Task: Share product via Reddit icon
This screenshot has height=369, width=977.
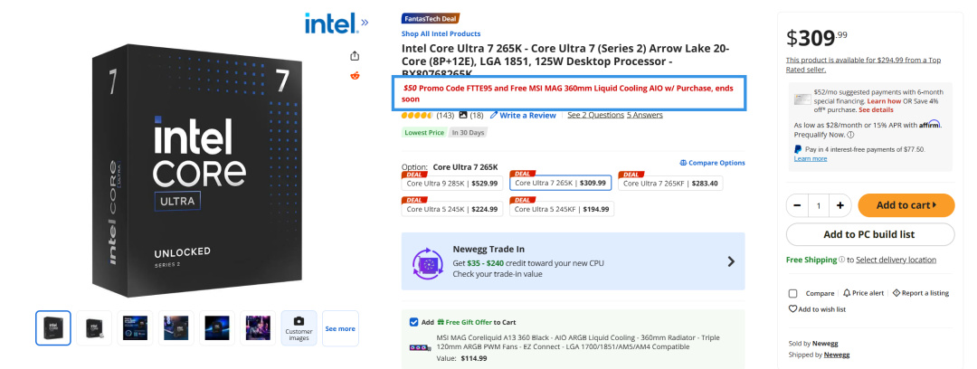Action: pyautogui.click(x=355, y=75)
